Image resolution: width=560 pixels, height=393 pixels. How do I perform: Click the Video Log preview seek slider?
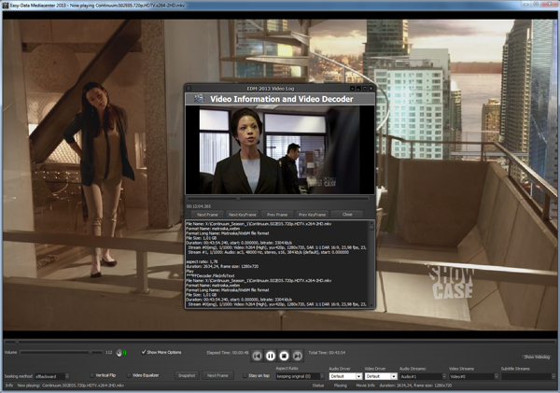click(277, 198)
